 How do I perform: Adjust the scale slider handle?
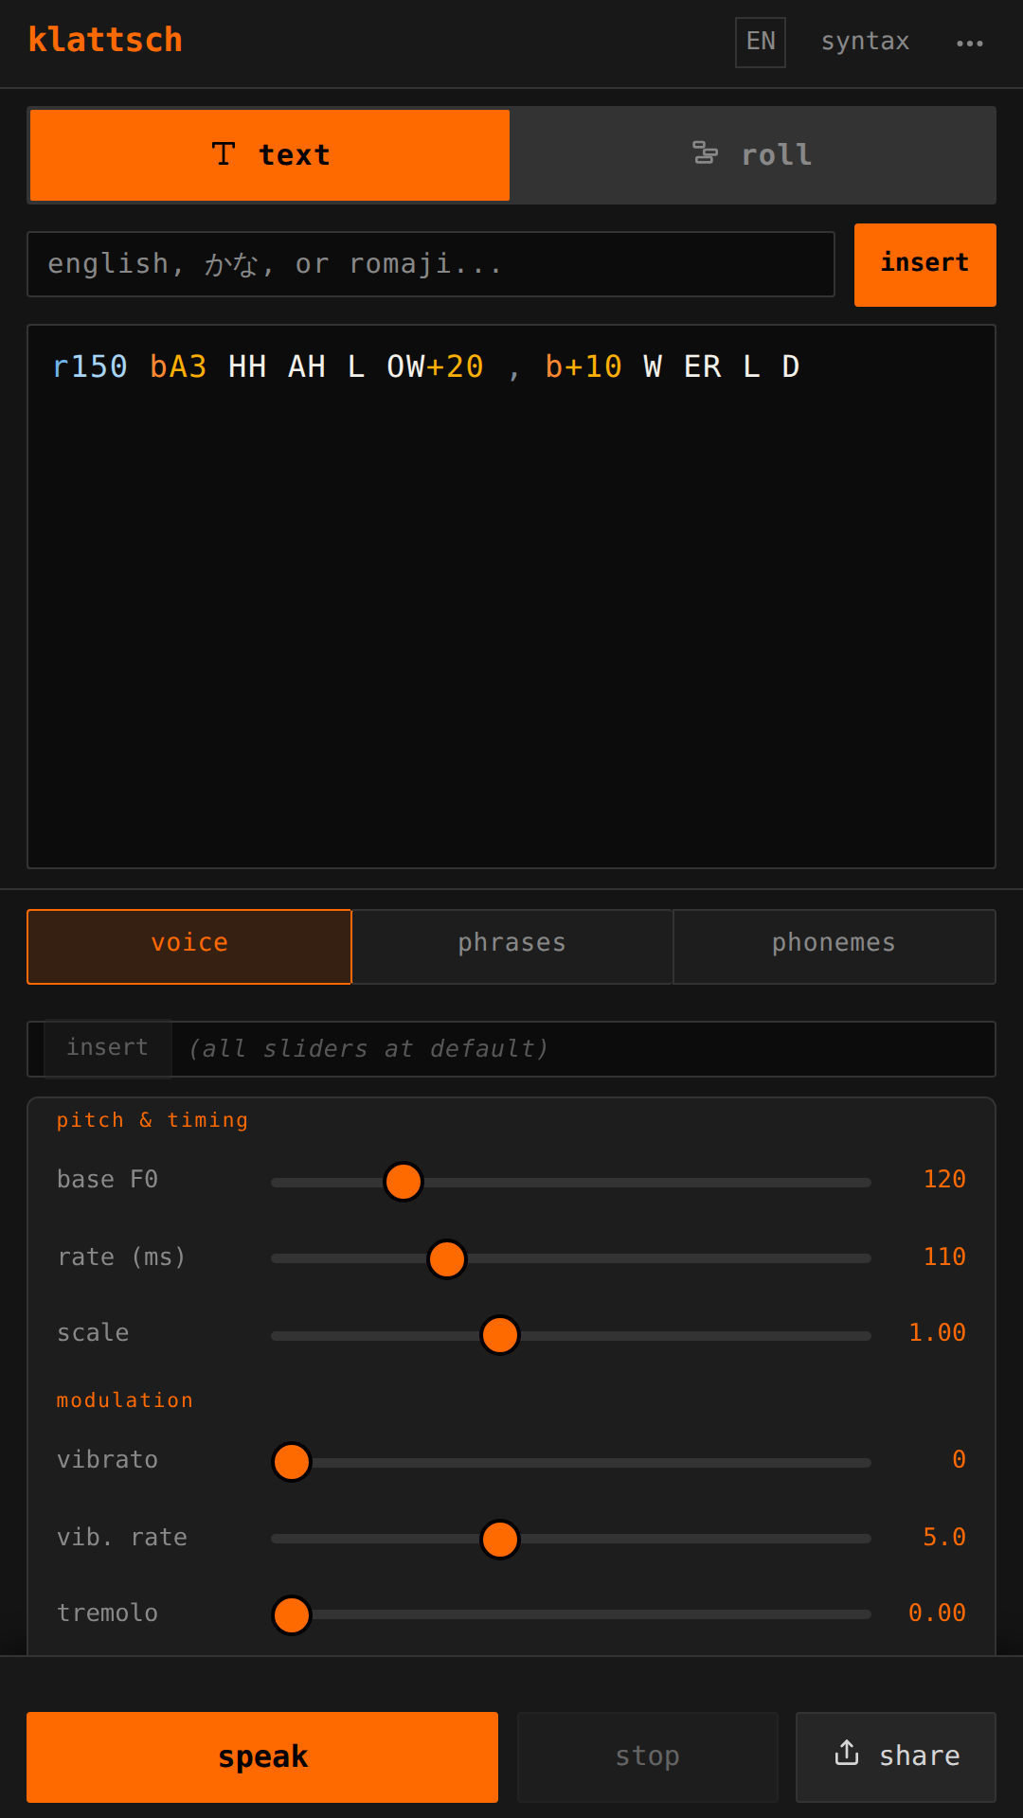point(500,1335)
